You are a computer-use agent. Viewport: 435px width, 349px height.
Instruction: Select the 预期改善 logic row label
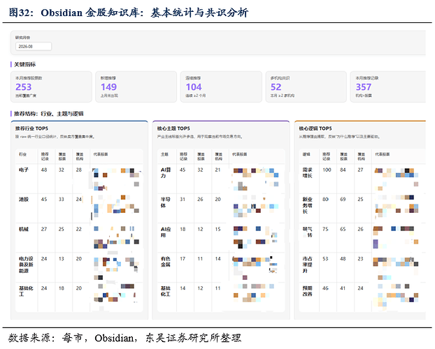coord(308,291)
